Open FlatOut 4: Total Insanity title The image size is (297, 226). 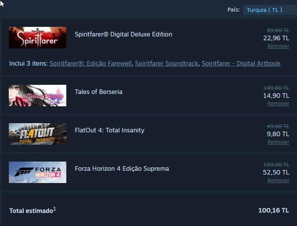click(110, 130)
